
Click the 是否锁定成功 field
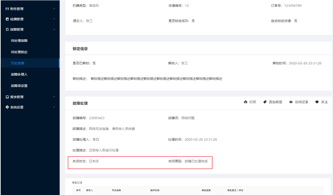pyautogui.click(x=182, y=21)
